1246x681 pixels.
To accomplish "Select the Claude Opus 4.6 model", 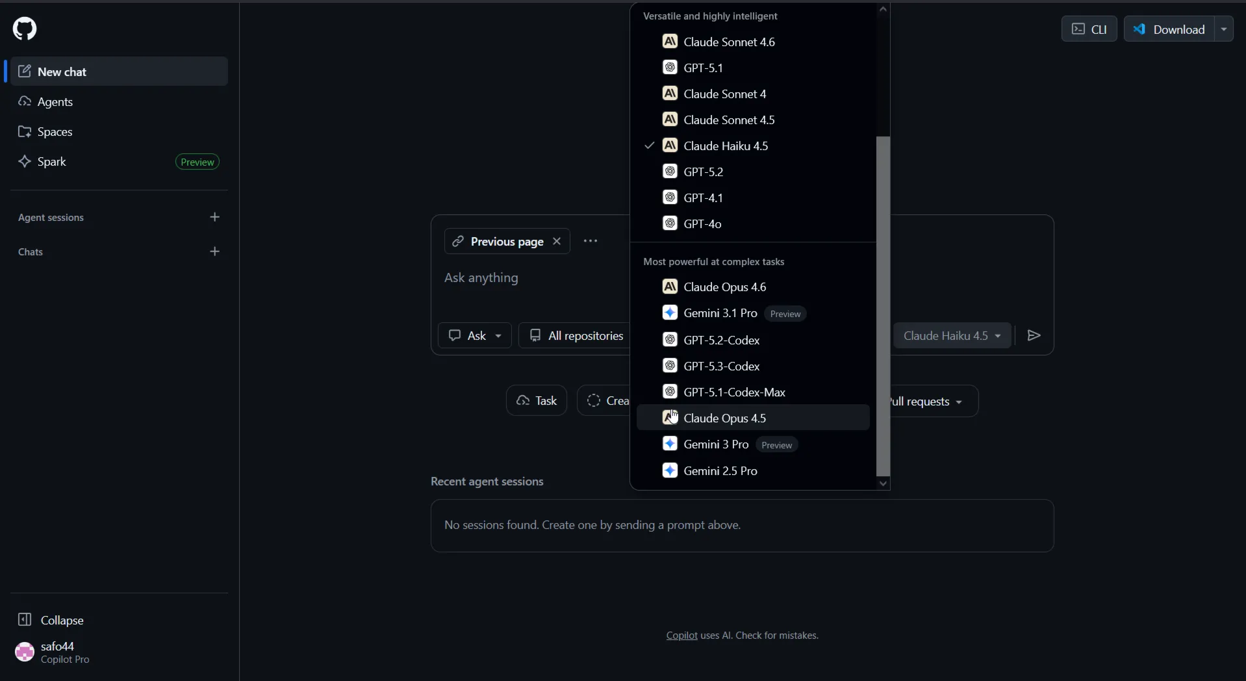I will click(x=753, y=287).
